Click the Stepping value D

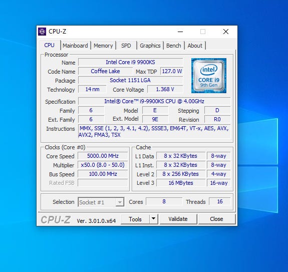tap(217, 110)
